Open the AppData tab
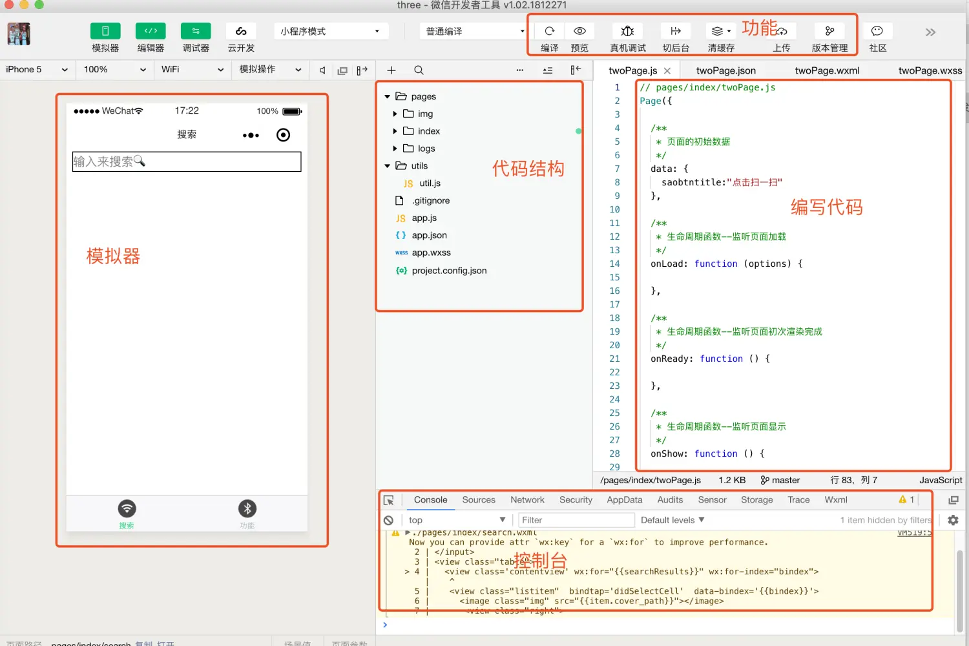This screenshot has width=969, height=646. 625,500
